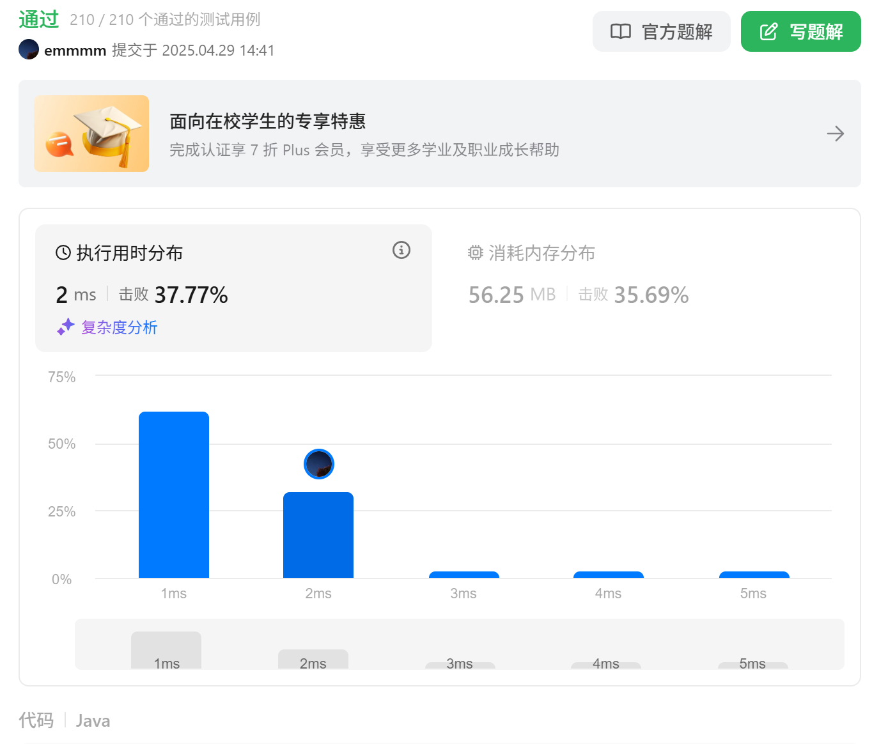Screen dimensions: 872x744
Task: Click the arrow on the student discount banner
Action: point(835,134)
